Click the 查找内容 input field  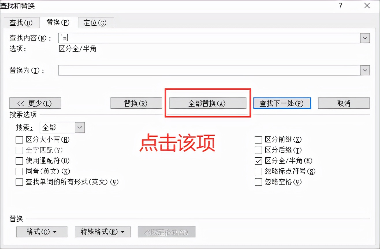point(209,38)
